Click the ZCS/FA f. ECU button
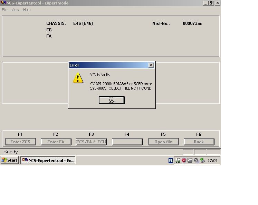The height and width of the screenshot is (205, 258). coord(91,142)
